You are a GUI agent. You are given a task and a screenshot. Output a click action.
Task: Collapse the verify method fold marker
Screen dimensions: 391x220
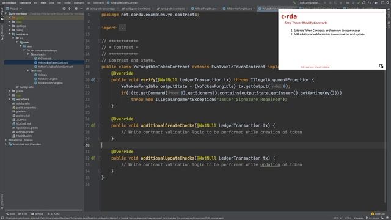pos(100,80)
